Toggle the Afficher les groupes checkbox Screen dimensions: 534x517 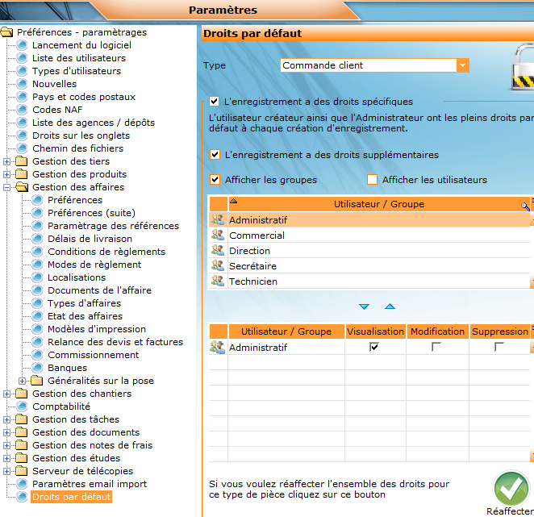215,180
